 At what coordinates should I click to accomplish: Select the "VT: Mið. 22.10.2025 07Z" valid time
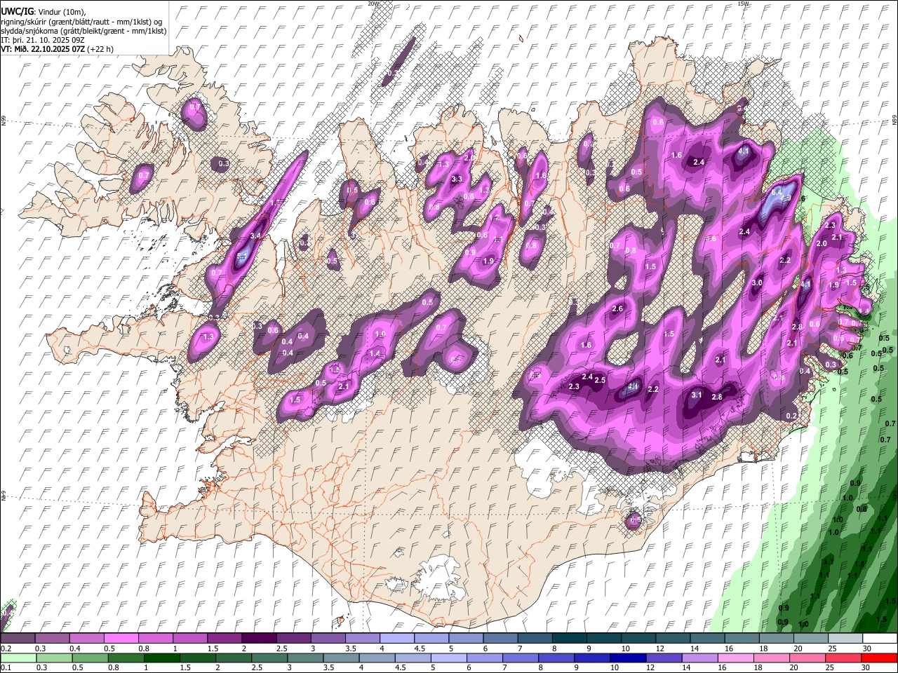click(43, 49)
